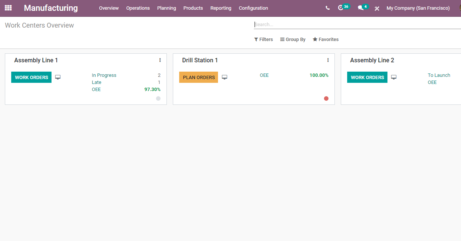Click the Late count 1

(x=159, y=82)
